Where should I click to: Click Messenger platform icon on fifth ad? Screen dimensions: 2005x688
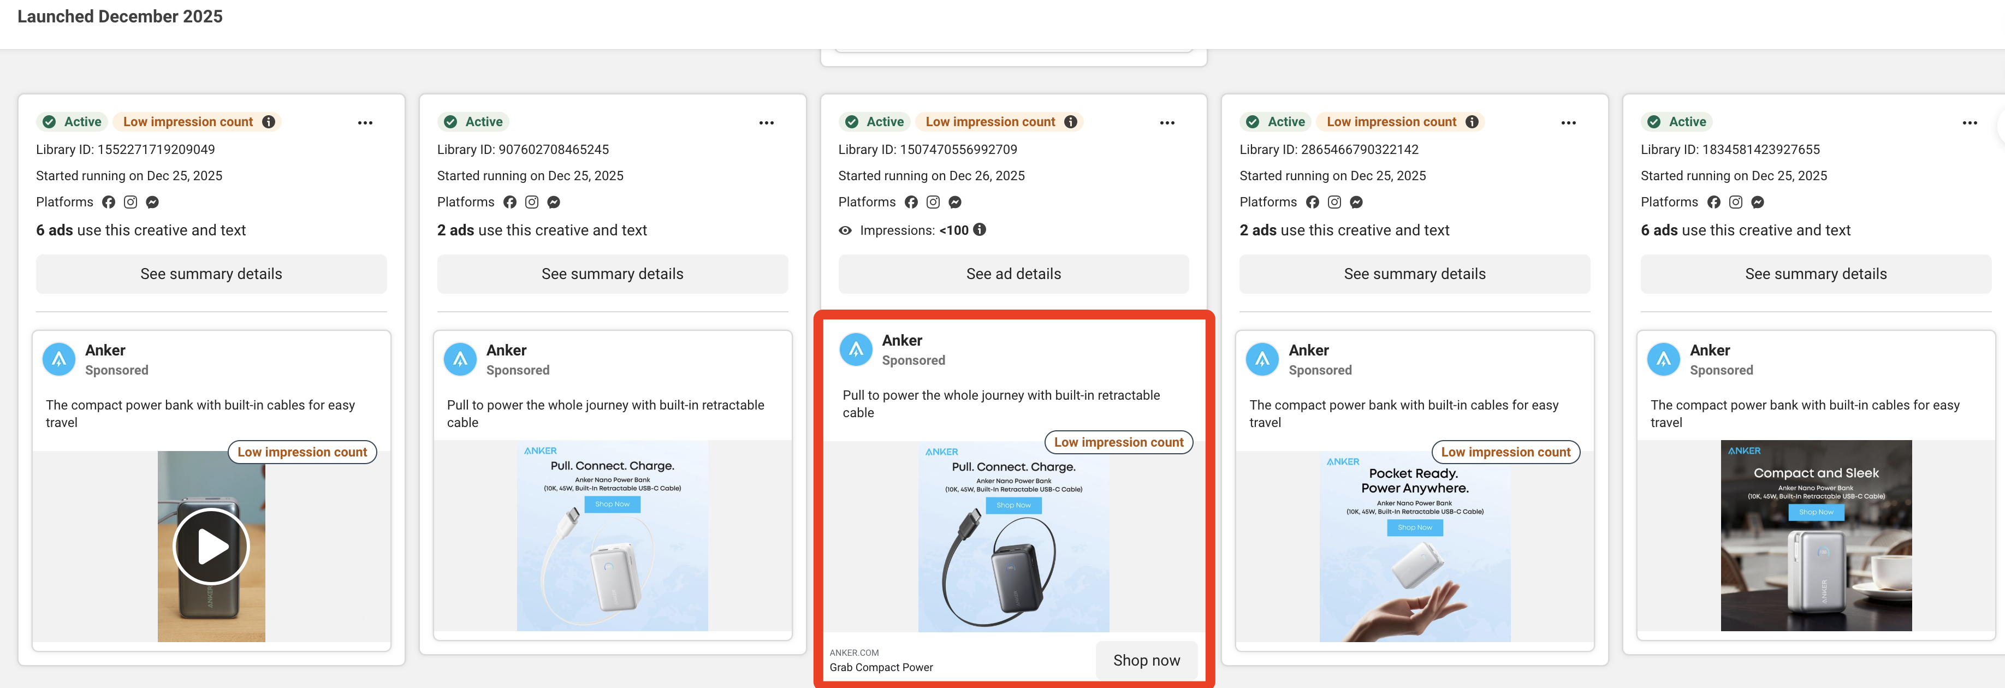1758,203
